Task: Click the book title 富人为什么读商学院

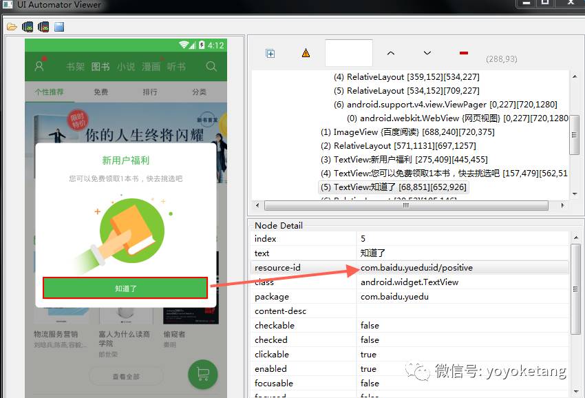Action: point(124,339)
